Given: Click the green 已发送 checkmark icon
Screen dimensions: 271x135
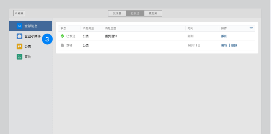Looking at the screenshot, I should [62, 36].
